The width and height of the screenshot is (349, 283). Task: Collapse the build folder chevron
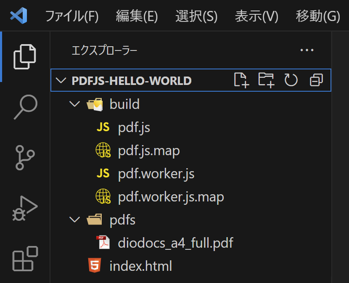[74, 104]
